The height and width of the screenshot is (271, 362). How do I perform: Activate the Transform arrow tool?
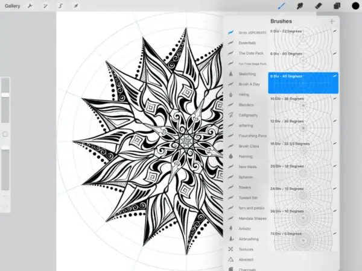tap(76, 6)
